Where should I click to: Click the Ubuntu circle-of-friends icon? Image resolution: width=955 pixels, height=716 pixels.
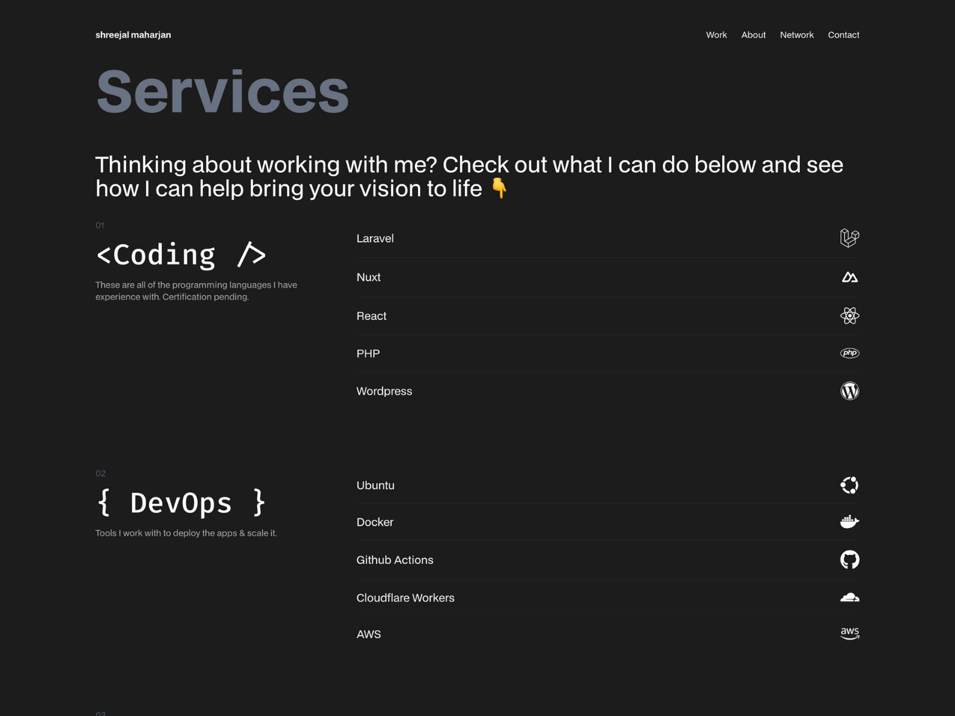pos(850,485)
